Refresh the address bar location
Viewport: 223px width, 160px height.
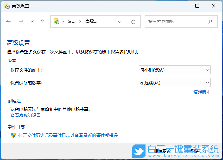133,22
